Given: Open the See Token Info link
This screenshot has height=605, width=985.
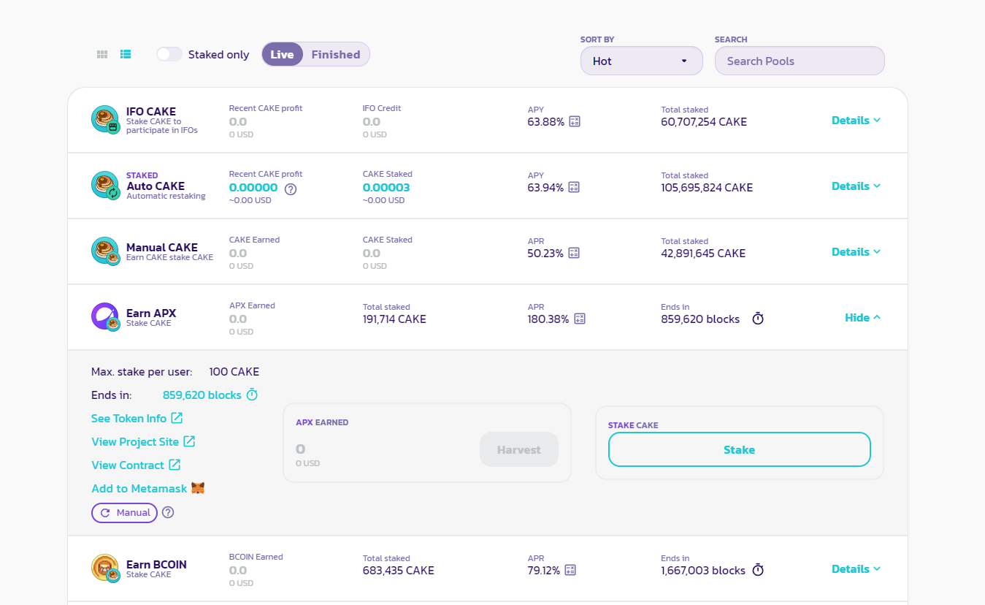Looking at the screenshot, I should [x=137, y=419].
